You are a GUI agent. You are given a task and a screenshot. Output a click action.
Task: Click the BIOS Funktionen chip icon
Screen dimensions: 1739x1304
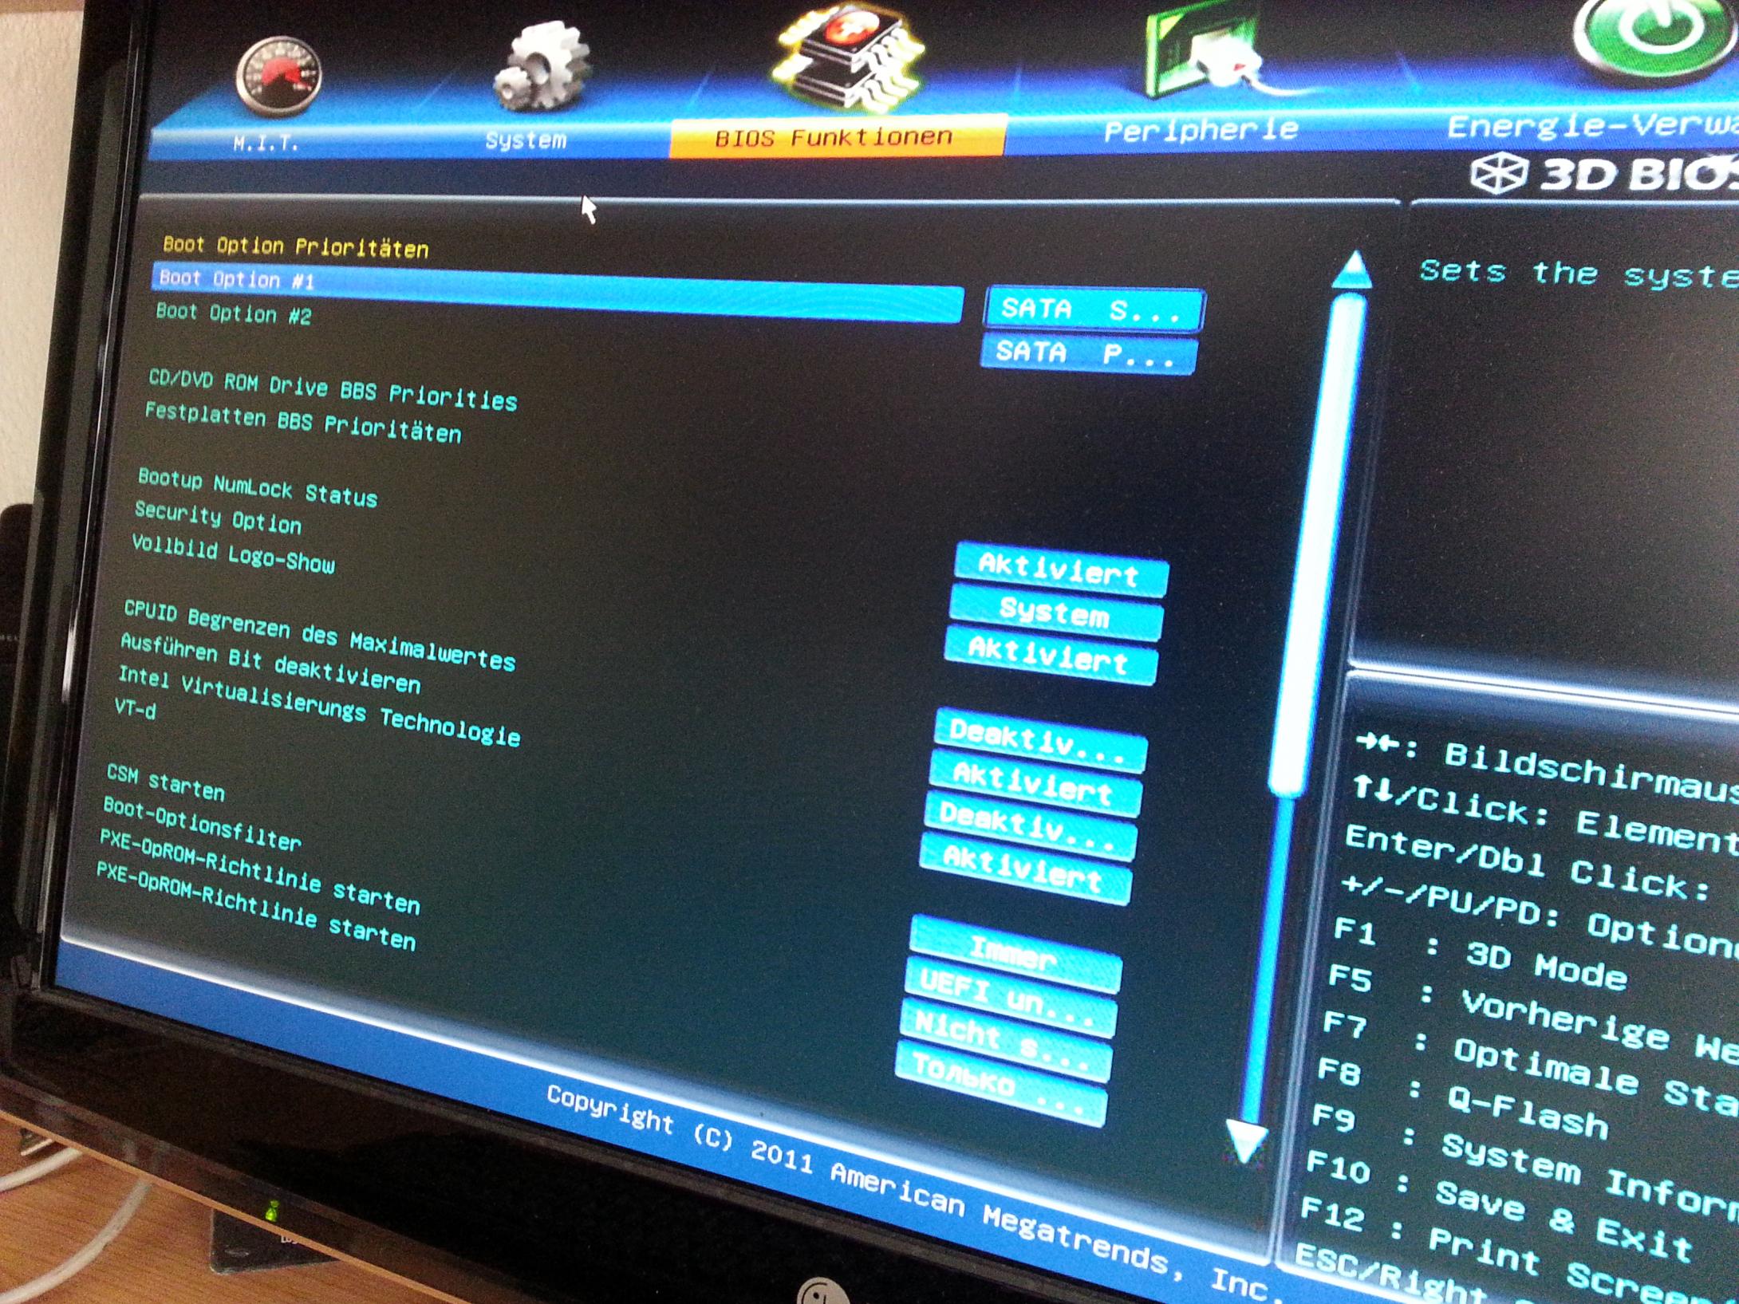849,56
